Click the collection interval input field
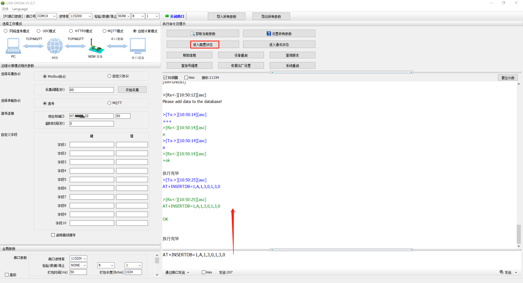Viewport: 523px width, 283px height. pos(92,90)
